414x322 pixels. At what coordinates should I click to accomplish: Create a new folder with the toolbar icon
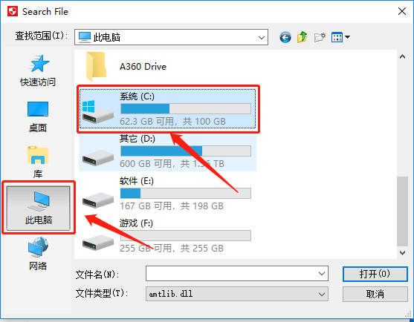(320, 37)
